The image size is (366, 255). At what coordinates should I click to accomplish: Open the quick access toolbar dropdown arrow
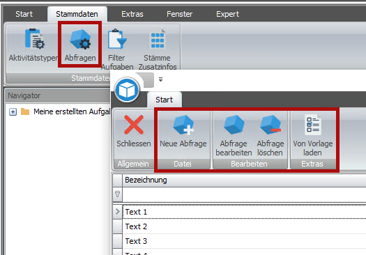(x=160, y=79)
